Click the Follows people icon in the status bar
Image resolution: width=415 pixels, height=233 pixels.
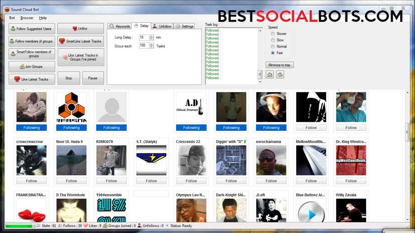(x=60, y=226)
